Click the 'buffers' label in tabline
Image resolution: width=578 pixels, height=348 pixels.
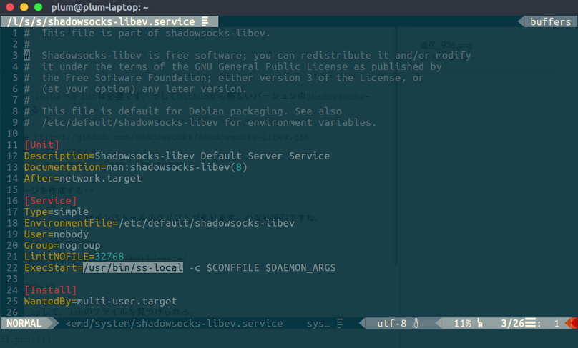(x=550, y=21)
